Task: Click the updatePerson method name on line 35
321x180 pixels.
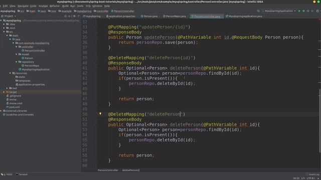Action: (159, 37)
